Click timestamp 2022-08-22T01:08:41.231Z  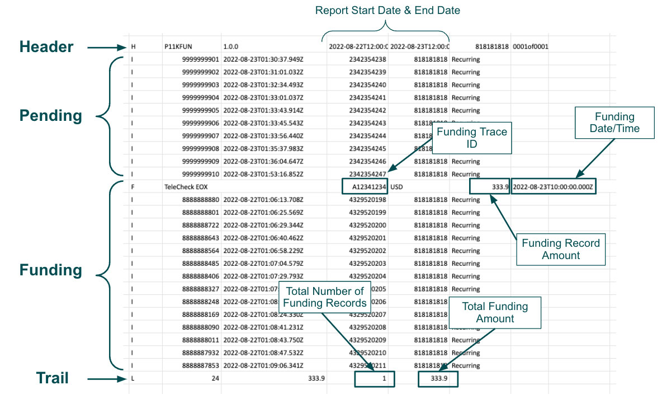(263, 327)
